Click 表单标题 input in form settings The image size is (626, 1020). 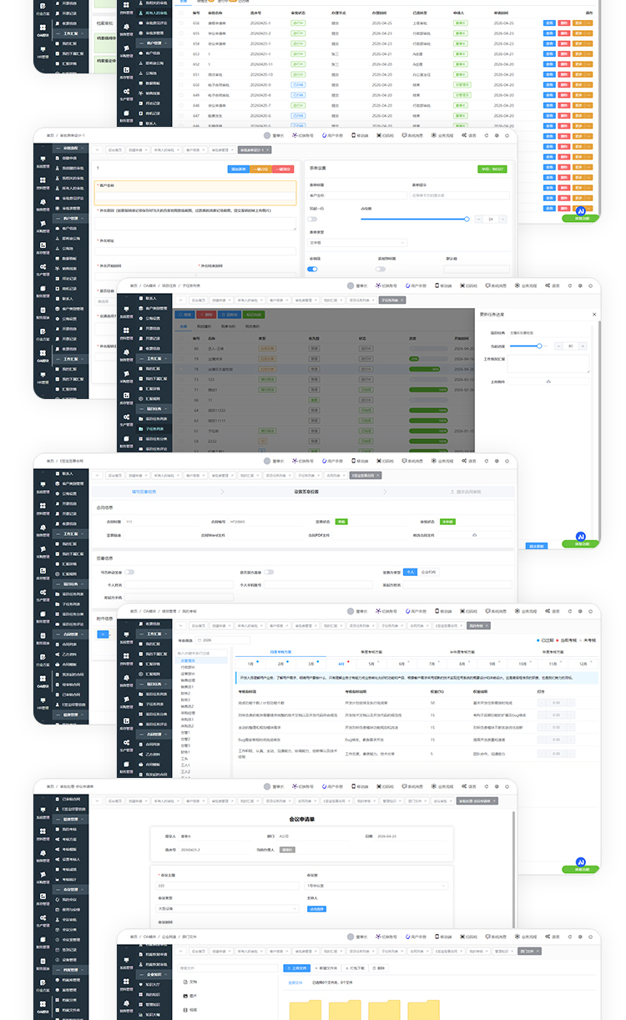358,195
